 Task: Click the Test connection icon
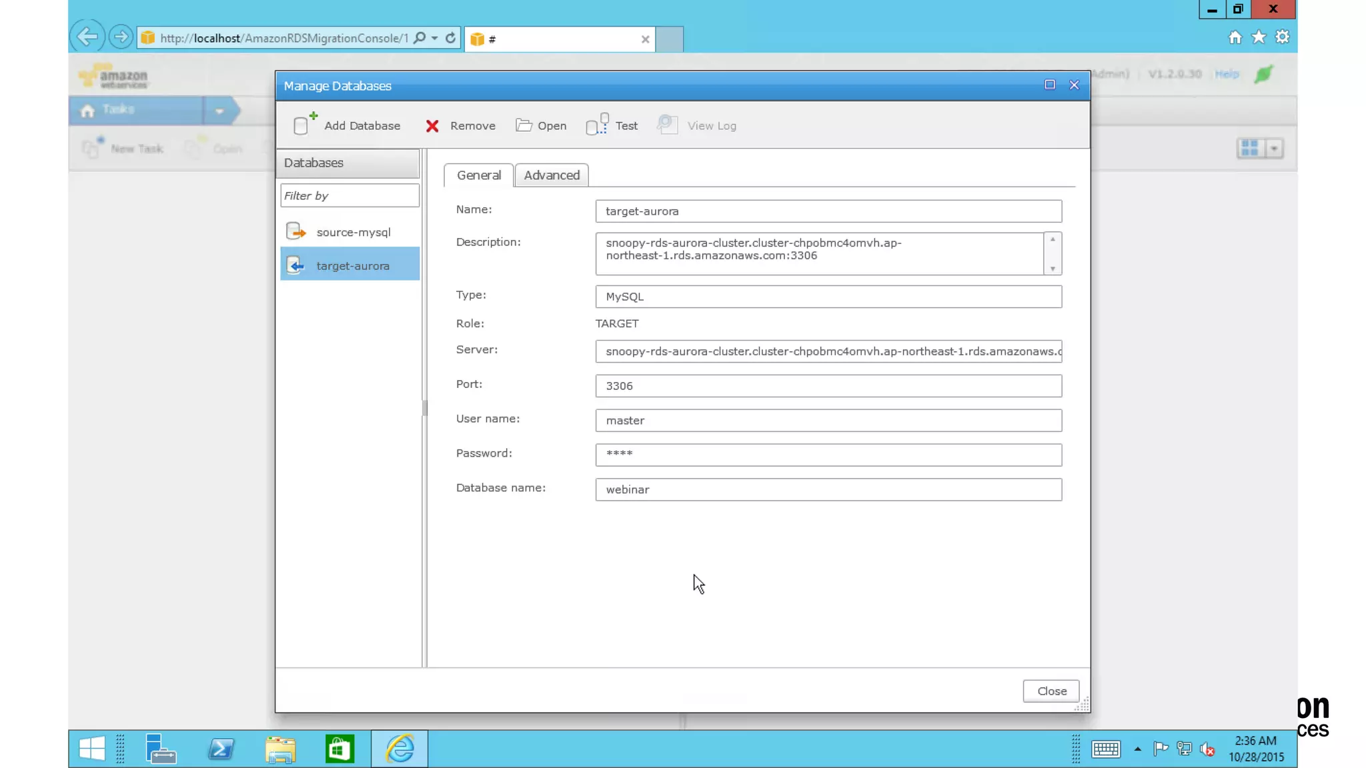(597, 125)
